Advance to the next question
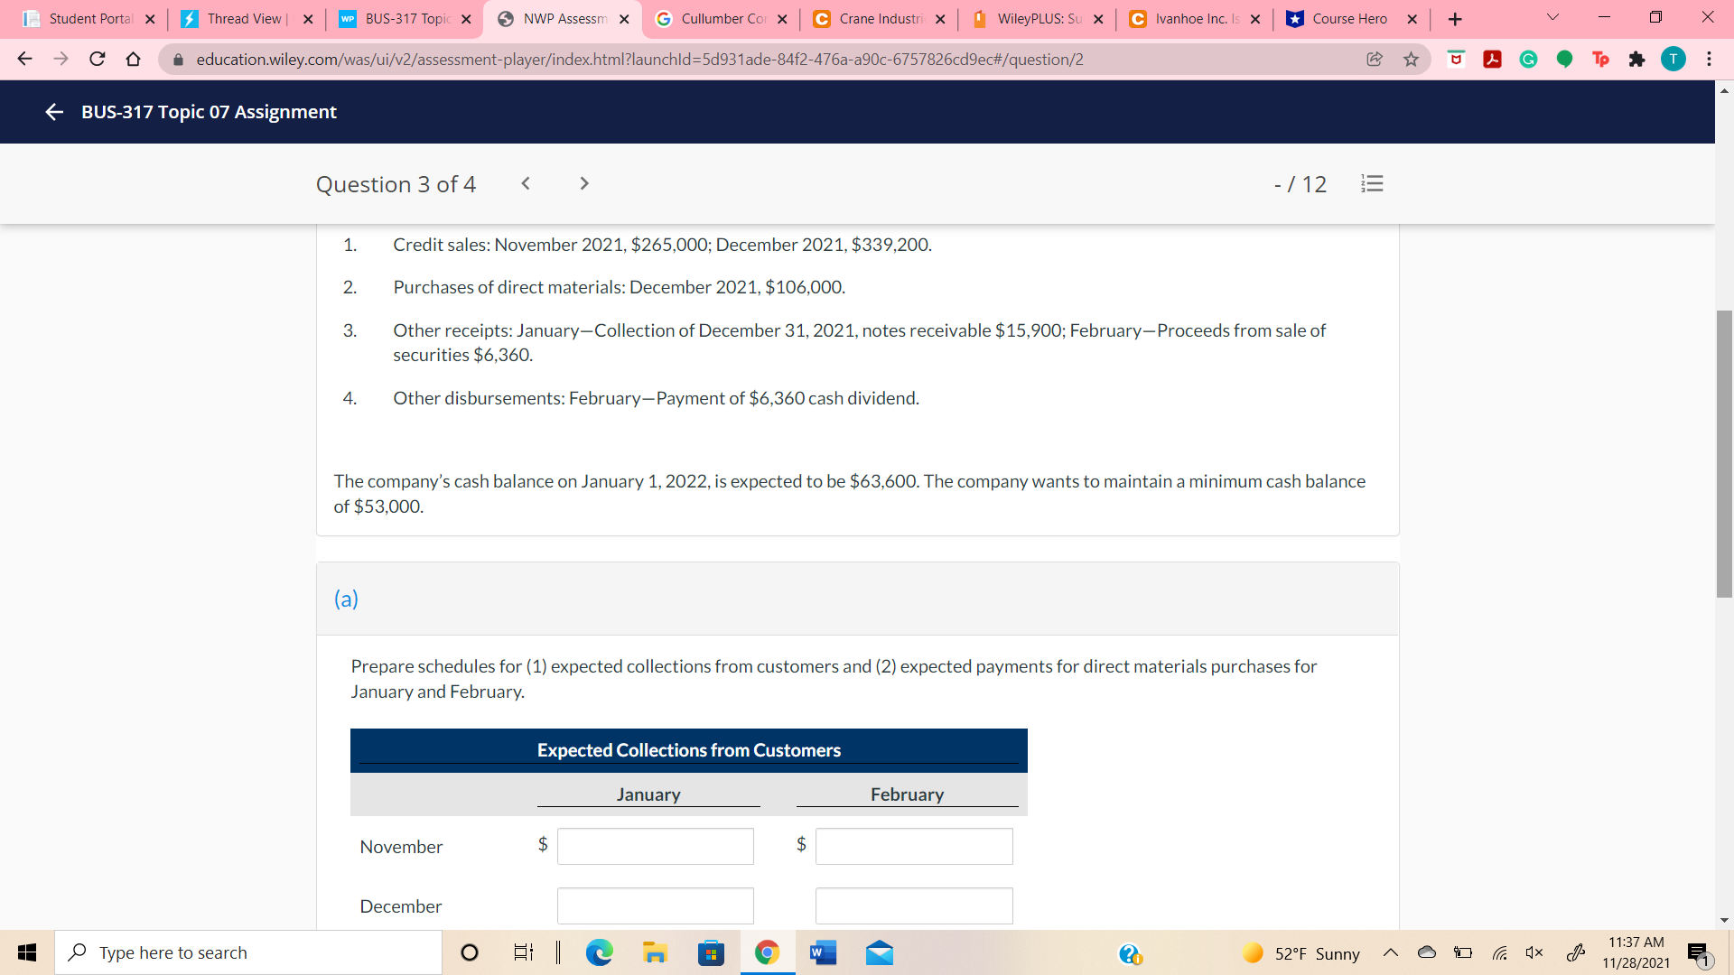The width and height of the screenshot is (1734, 975). pos(584,184)
